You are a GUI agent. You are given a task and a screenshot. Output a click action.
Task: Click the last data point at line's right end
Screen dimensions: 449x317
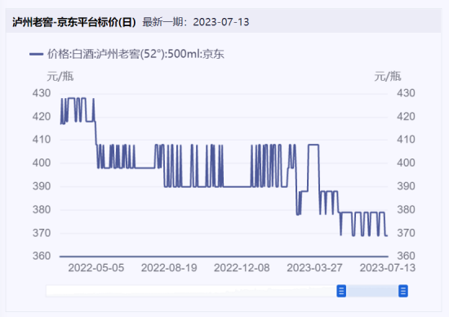[388, 235]
